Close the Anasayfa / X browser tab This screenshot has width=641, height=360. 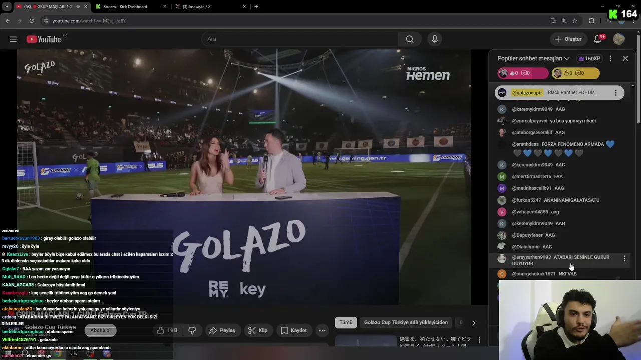(244, 7)
